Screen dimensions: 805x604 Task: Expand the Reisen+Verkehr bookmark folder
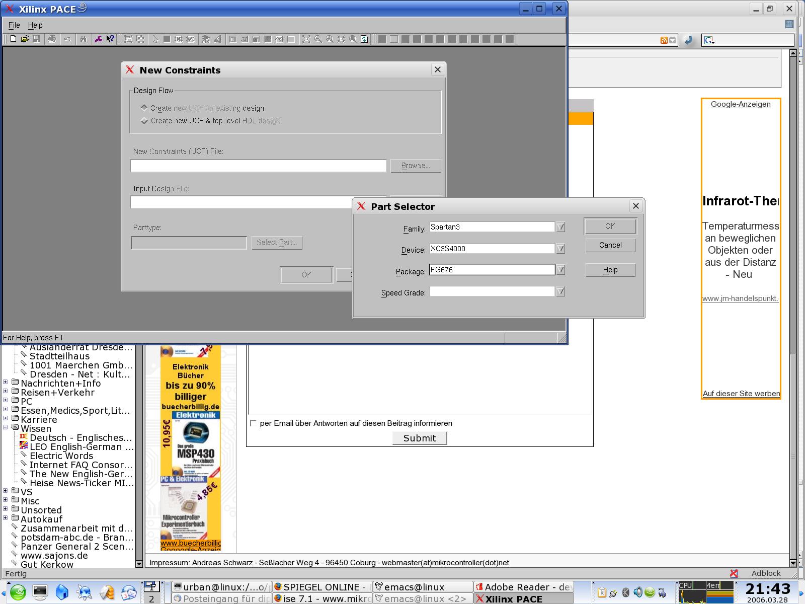pyautogui.click(x=6, y=391)
